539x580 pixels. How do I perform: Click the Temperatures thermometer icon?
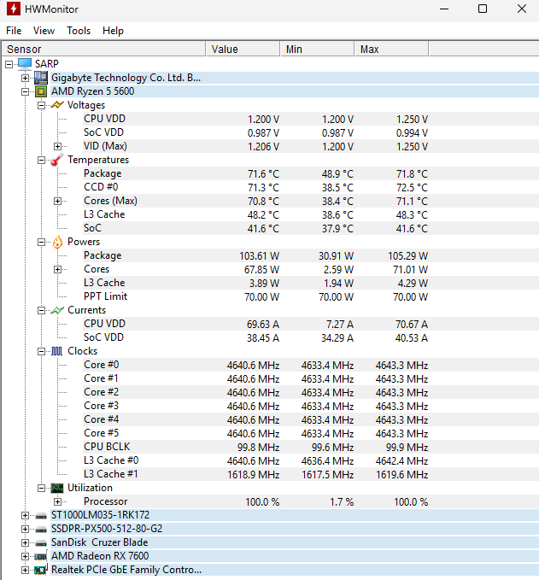point(57,160)
